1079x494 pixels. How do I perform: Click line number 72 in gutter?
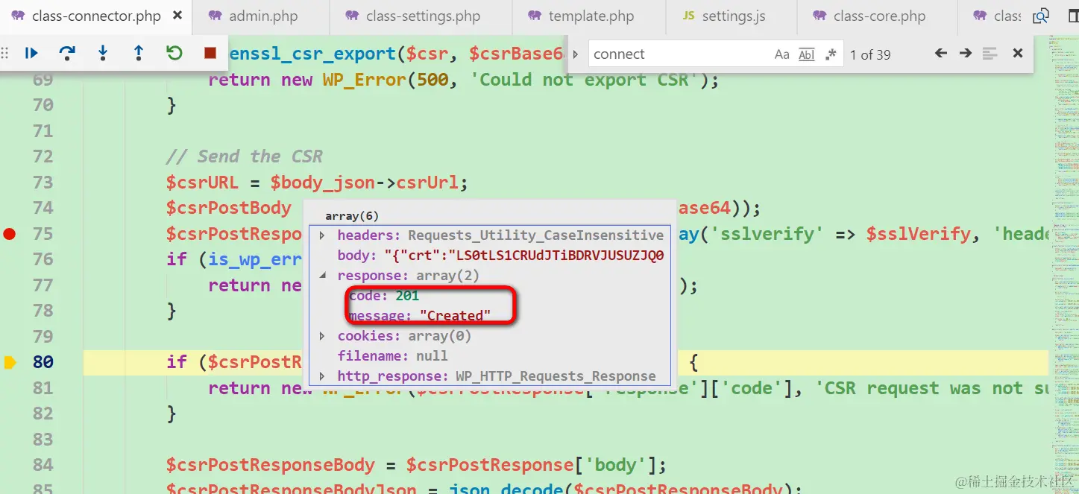point(43,156)
